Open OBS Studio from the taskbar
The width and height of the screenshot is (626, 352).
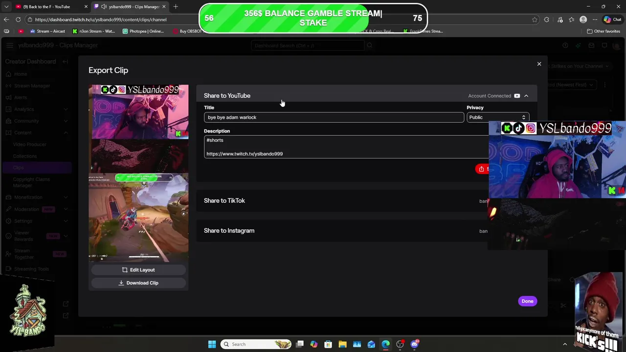[x=400, y=344]
